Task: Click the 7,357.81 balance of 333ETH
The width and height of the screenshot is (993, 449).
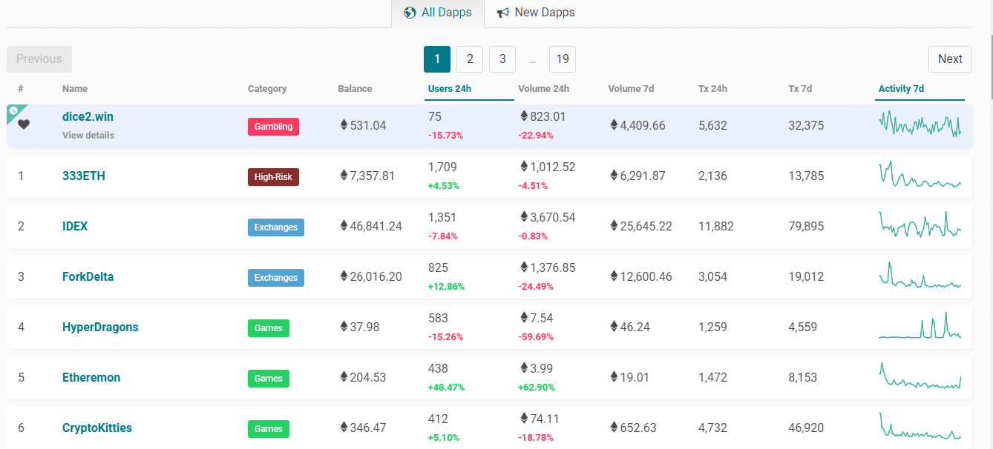Action: point(372,176)
